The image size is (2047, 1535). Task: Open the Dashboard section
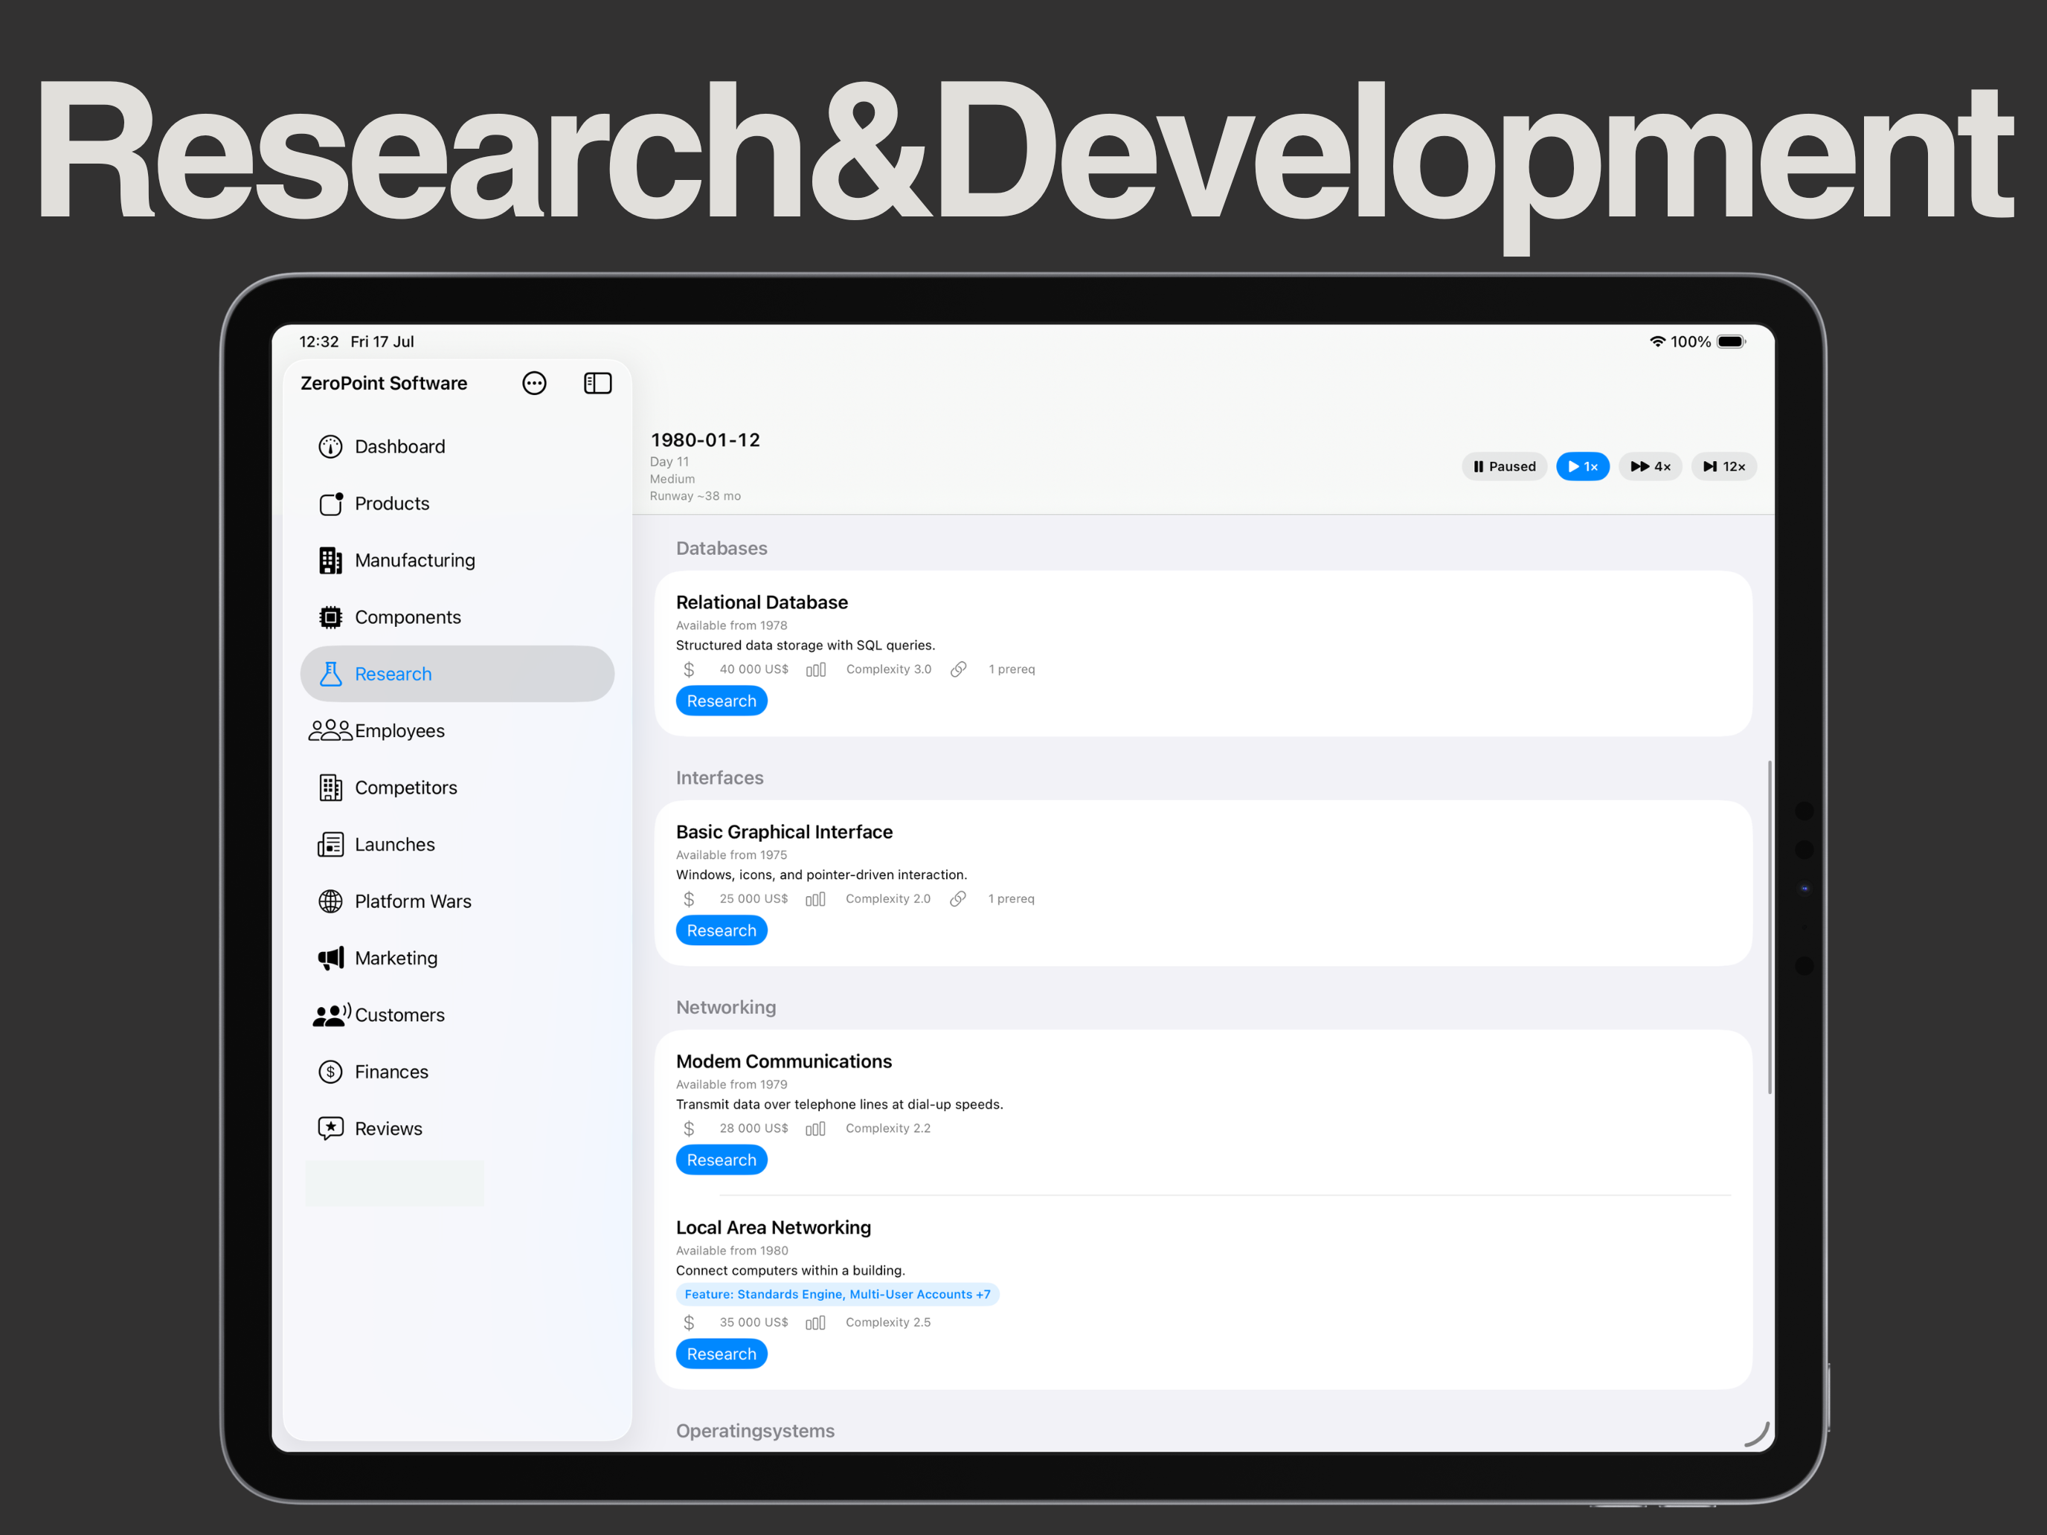(457, 447)
